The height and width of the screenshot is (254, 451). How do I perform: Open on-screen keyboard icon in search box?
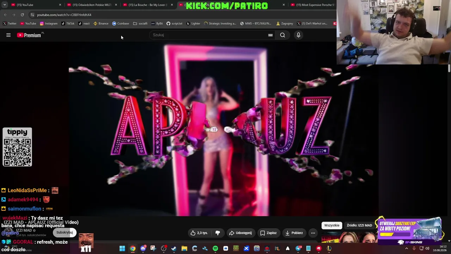coord(270,35)
